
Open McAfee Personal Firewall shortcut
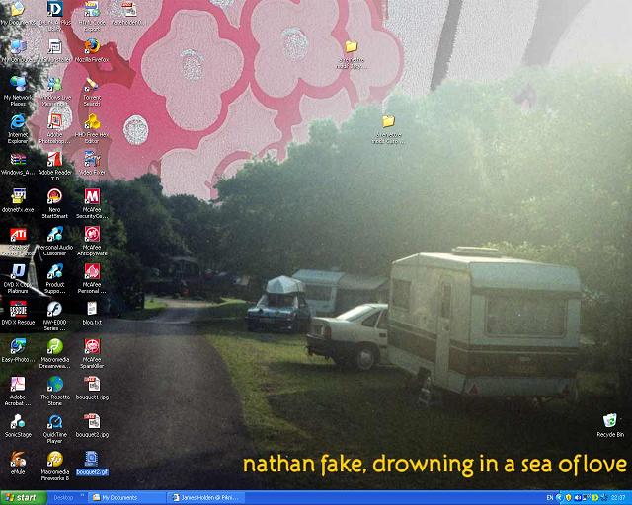click(x=92, y=278)
